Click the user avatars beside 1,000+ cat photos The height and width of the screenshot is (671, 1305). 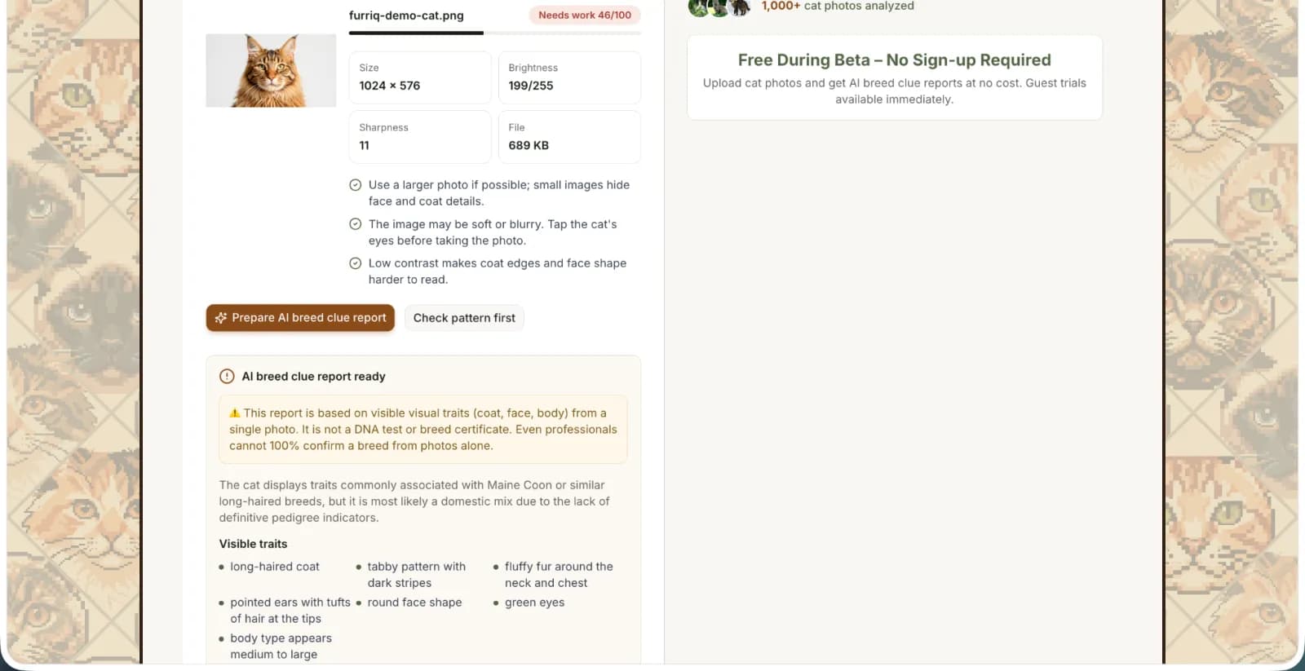[719, 7]
